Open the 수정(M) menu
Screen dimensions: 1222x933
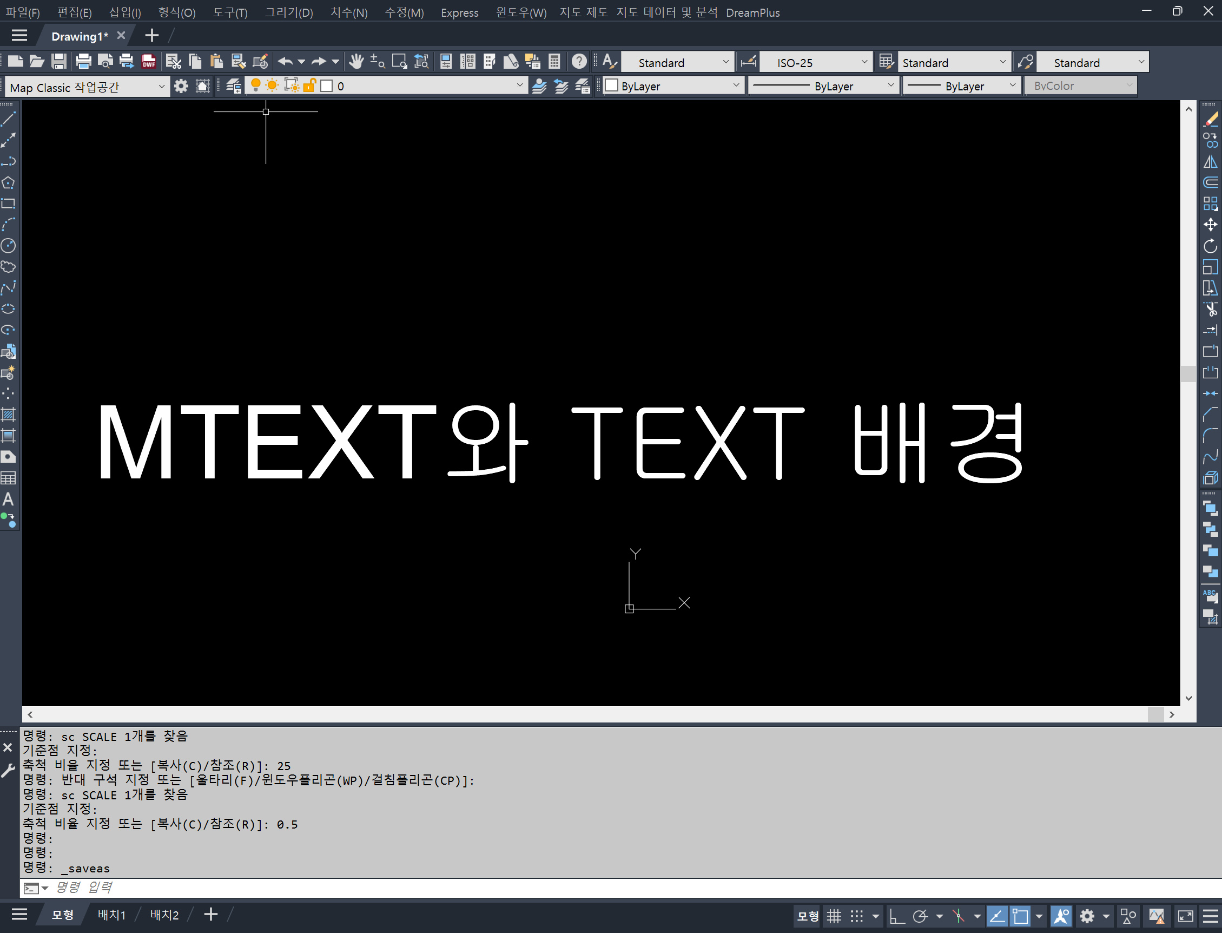pos(405,12)
